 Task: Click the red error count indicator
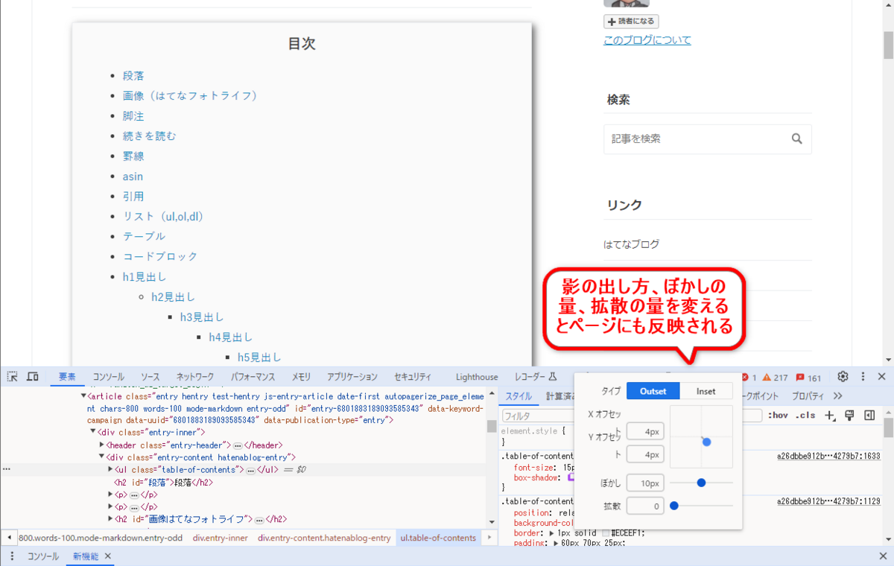pyautogui.click(x=749, y=378)
